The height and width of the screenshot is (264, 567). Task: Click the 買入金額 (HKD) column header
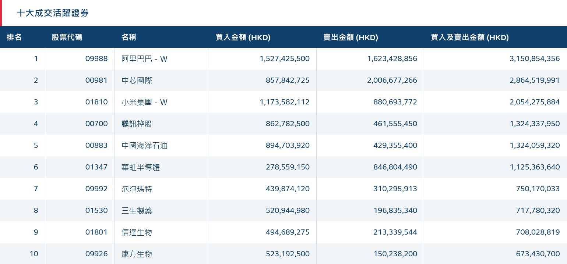coord(243,37)
